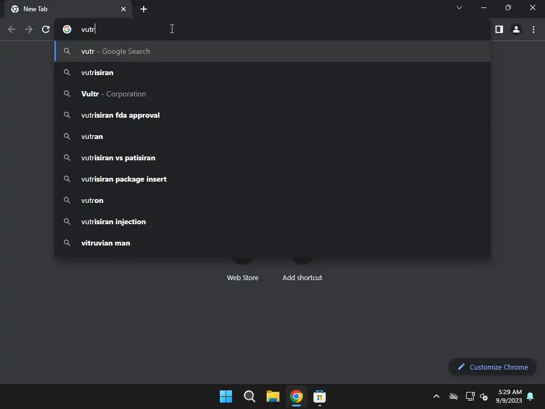This screenshot has width=545, height=409.
Task: Click the Chrome icon in the taskbar
Action: click(x=296, y=396)
